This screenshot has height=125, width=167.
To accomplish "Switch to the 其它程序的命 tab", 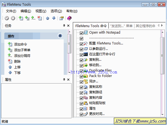I will click(x=145, y=26).
